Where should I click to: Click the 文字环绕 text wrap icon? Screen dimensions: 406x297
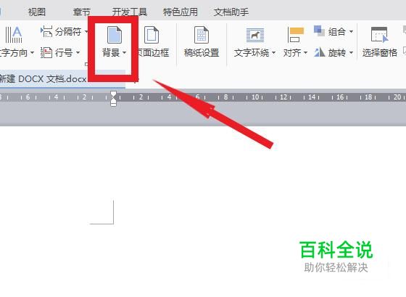(255, 35)
